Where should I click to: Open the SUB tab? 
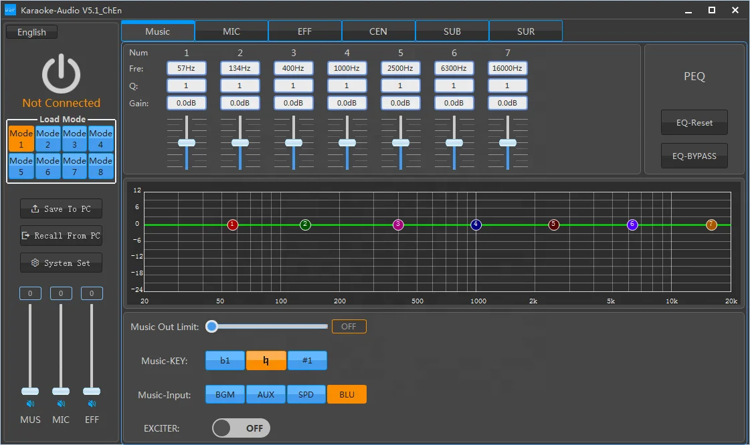click(x=452, y=31)
